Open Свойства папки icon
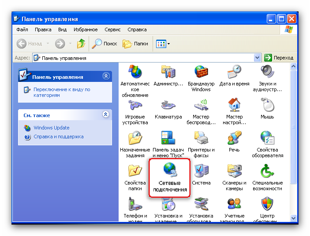 (x=135, y=171)
